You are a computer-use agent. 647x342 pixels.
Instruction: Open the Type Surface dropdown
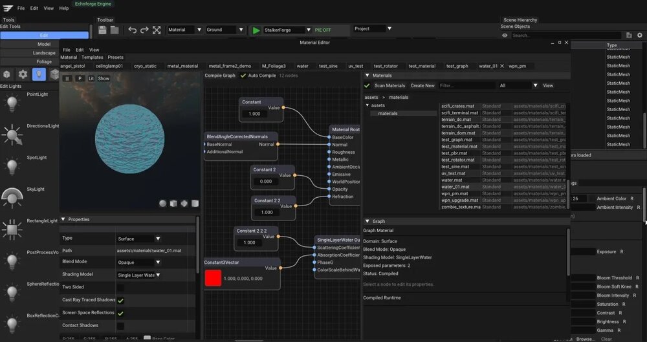pos(138,239)
